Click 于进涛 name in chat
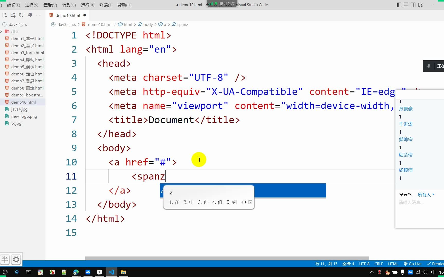Viewport: 444px width, 277px height. click(x=406, y=124)
